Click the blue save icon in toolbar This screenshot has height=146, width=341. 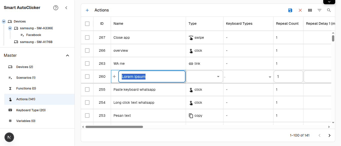click(x=290, y=10)
